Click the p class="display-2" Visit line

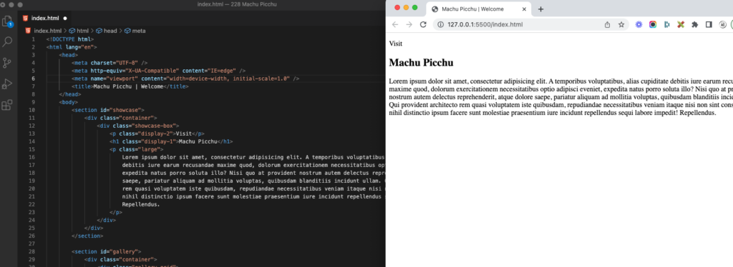[157, 133]
